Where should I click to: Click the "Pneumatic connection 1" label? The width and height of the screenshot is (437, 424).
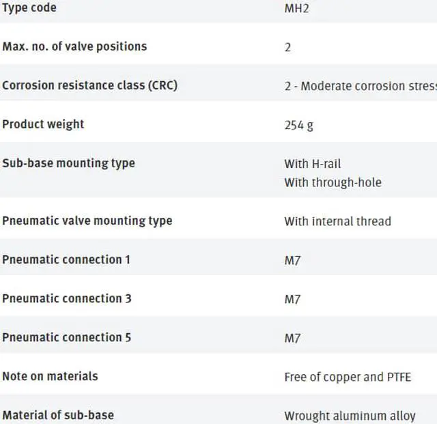pyautogui.click(x=66, y=259)
